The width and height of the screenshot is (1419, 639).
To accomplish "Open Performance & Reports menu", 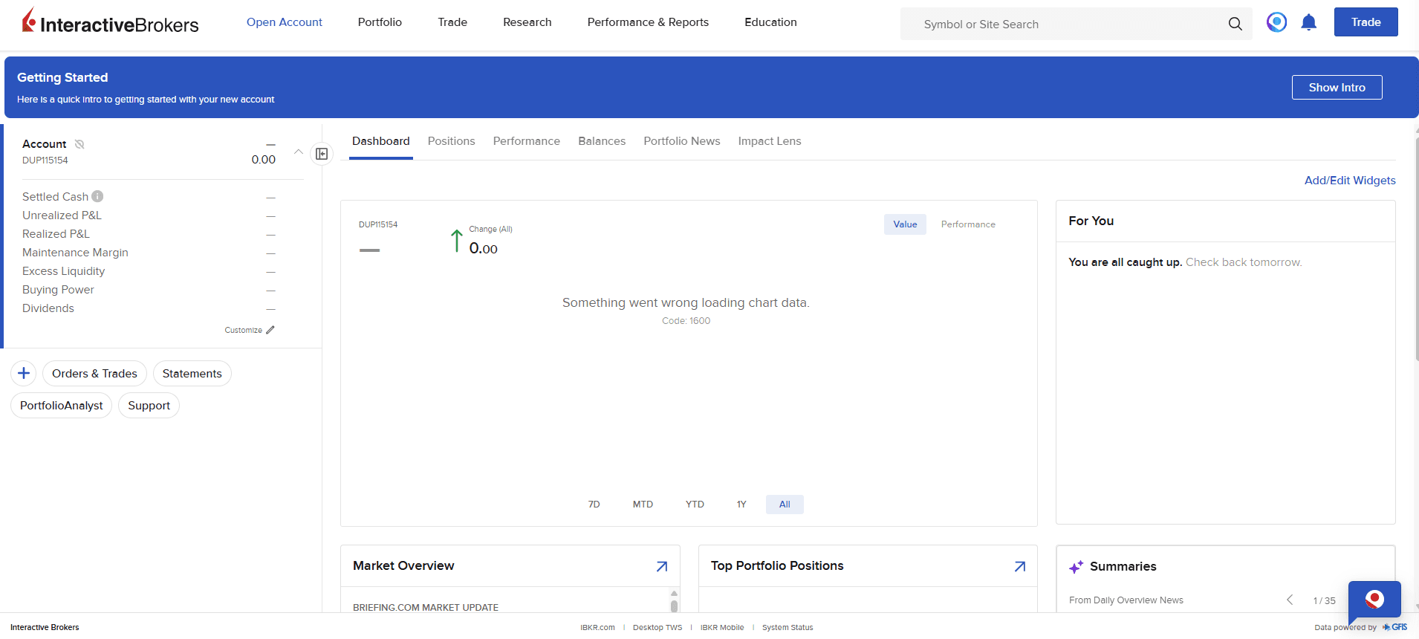I will pos(648,22).
